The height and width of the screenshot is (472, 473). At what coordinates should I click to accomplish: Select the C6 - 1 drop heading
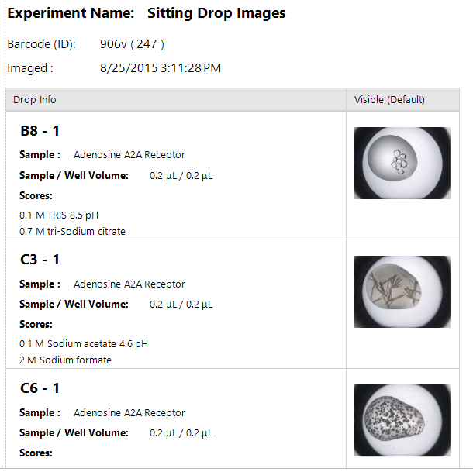pyautogui.click(x=40, y=388)
